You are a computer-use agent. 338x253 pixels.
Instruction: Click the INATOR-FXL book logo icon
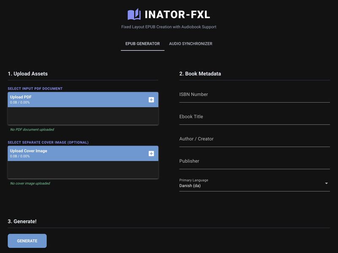click(x=134, y=14)
